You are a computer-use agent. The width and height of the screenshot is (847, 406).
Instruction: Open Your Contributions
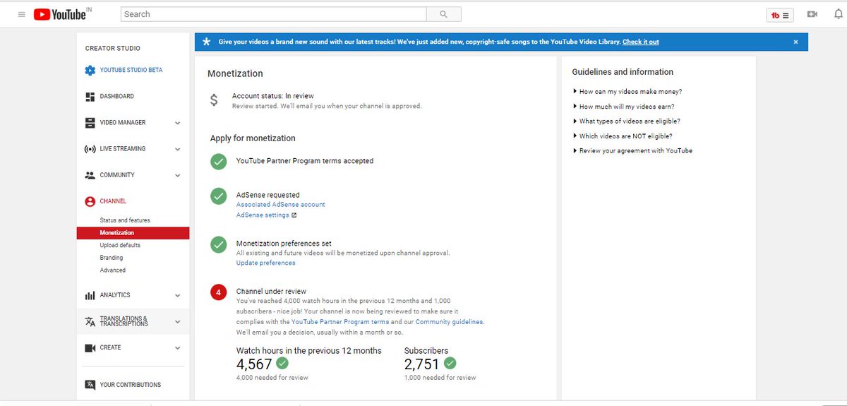(x=130, y=385)
